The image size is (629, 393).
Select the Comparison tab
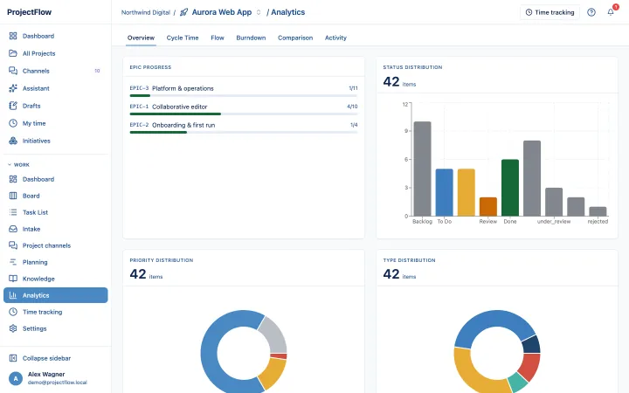pos(295,38)
